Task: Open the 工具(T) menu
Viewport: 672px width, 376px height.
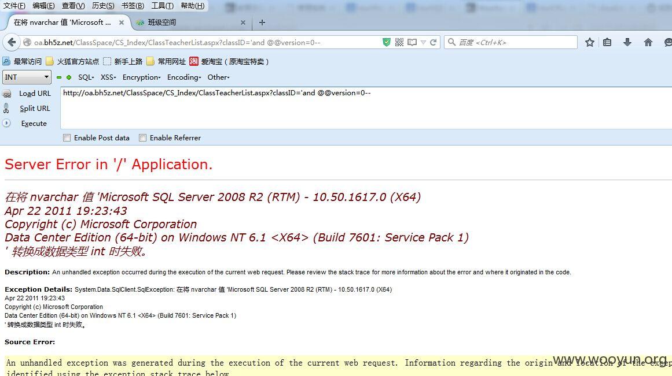Action: click(x=163, y=6)
